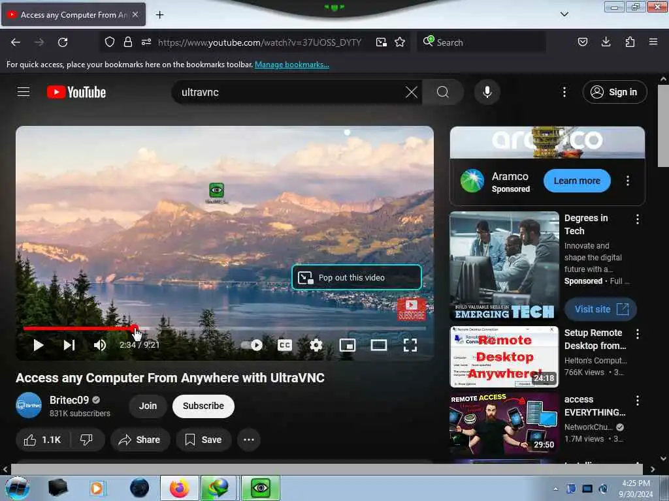The width and height of the screenshot is (669, 501).
Task: Open YouTube guide menu
Action: (x=24, y=92)
